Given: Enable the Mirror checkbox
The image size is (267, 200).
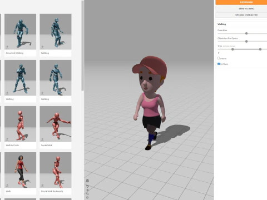Looking at the screenshot, I should coord(219,58).
